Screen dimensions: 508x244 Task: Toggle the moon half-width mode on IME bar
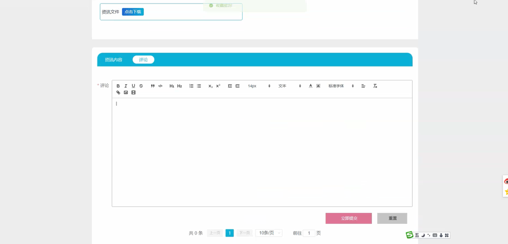[423, 235]
